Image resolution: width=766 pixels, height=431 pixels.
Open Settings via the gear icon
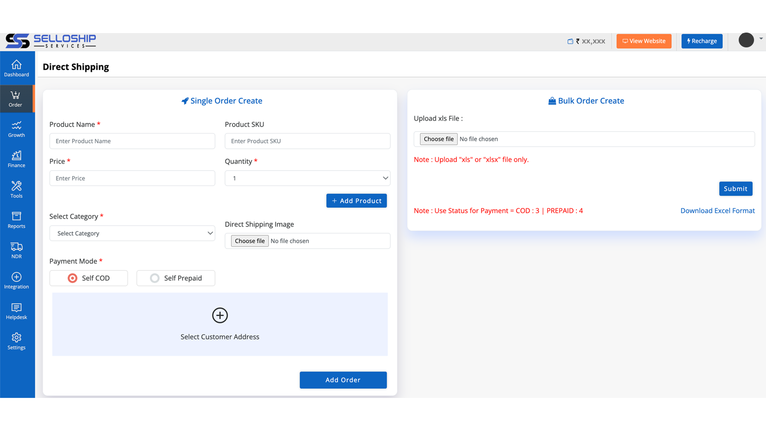click(16, 340)
